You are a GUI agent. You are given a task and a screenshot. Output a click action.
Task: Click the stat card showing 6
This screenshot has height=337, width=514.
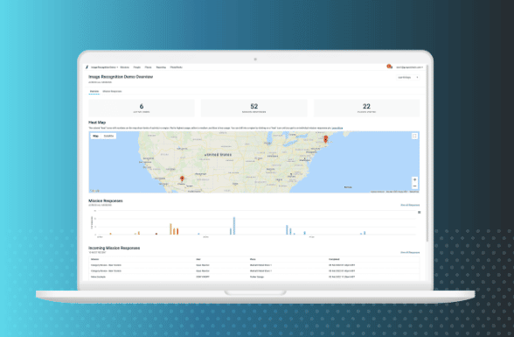142,108
